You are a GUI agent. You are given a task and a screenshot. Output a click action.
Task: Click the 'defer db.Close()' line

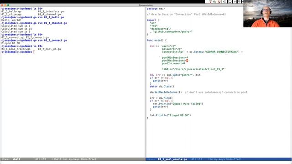(162, 87)
